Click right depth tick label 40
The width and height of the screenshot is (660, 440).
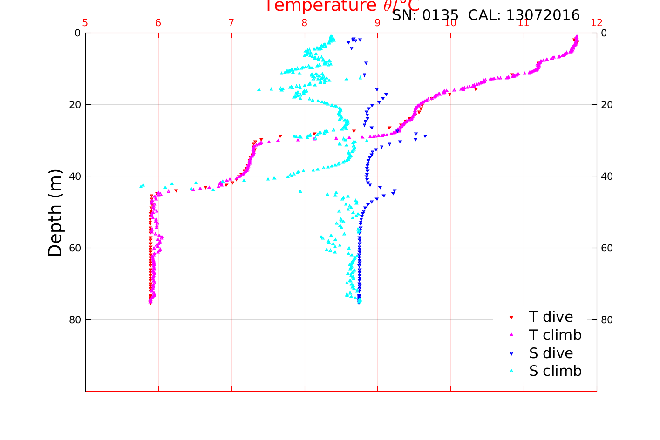(607, 176)
